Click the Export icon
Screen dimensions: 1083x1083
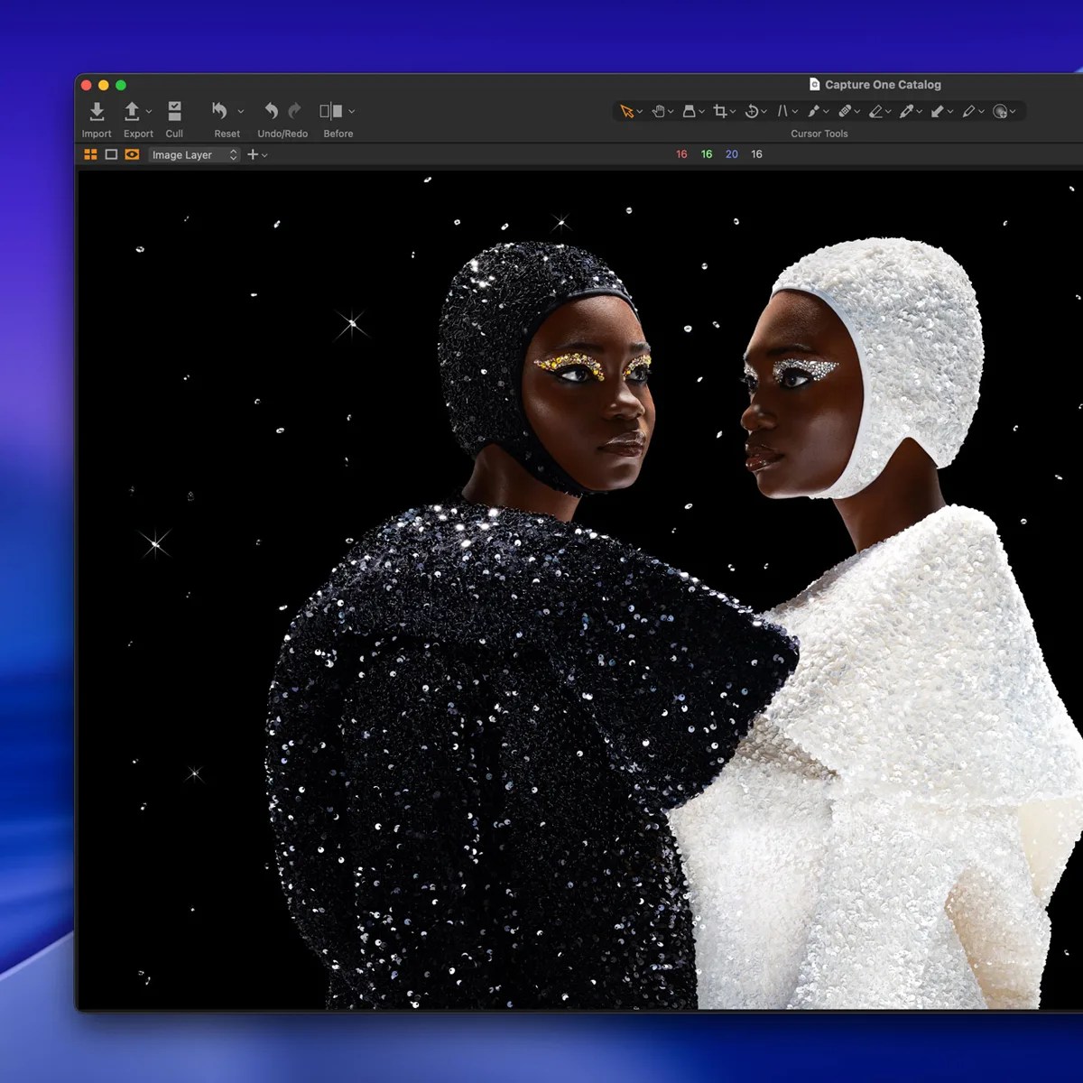(x=132, y=111)
